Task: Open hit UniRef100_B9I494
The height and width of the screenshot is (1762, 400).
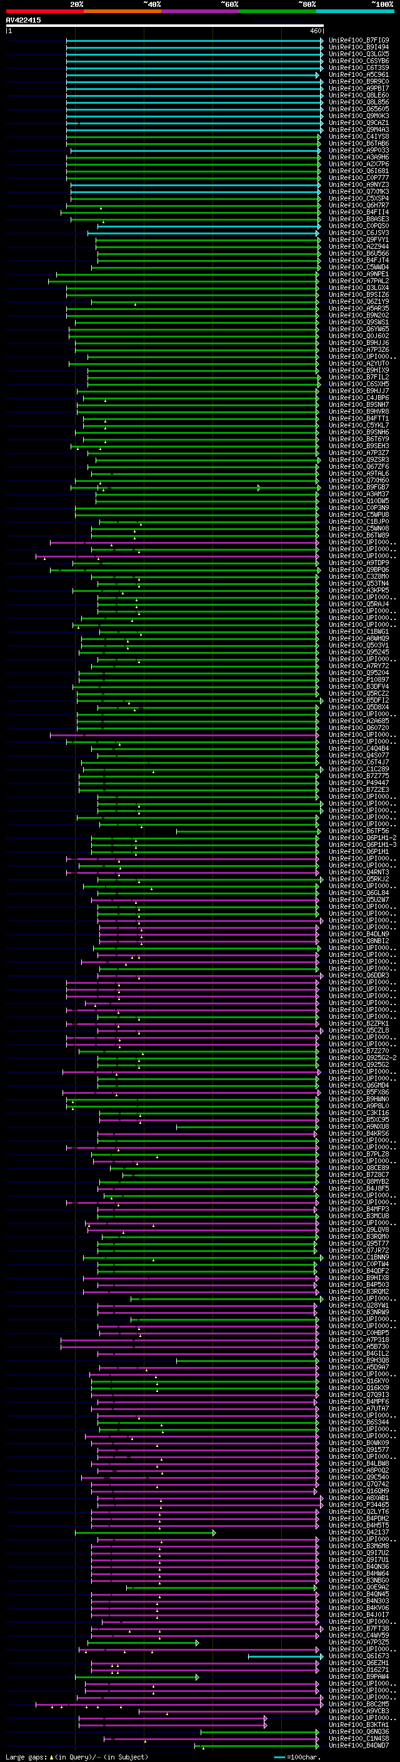Action: tap(358, 48)
